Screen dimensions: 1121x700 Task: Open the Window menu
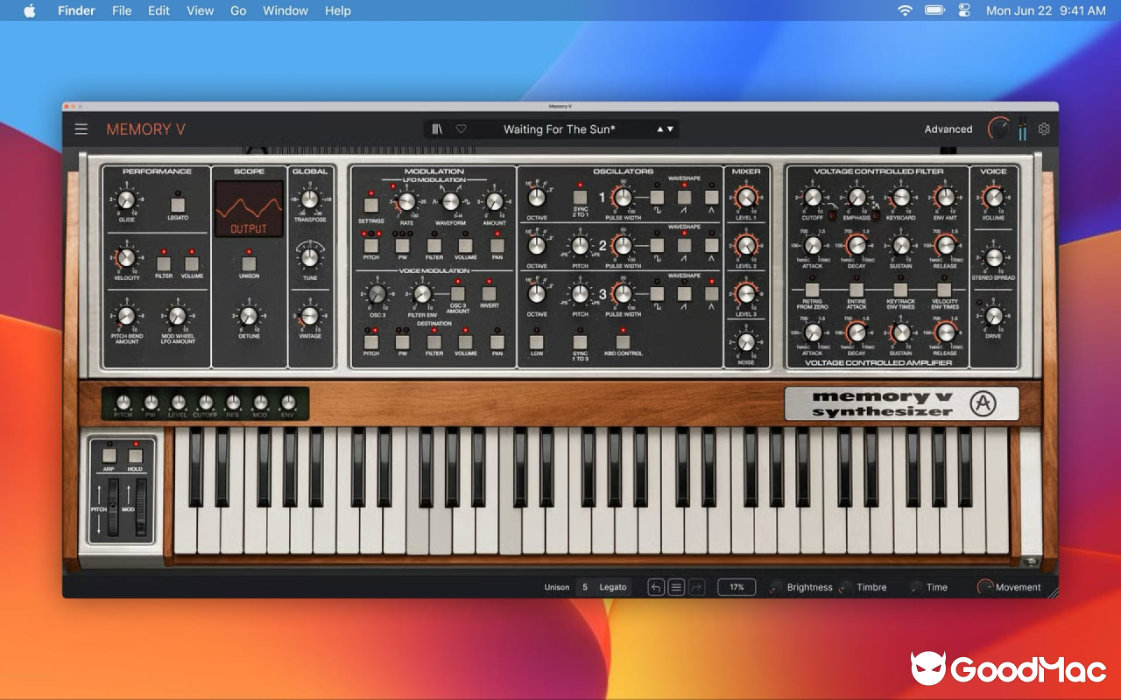click(x=286, y=10)
